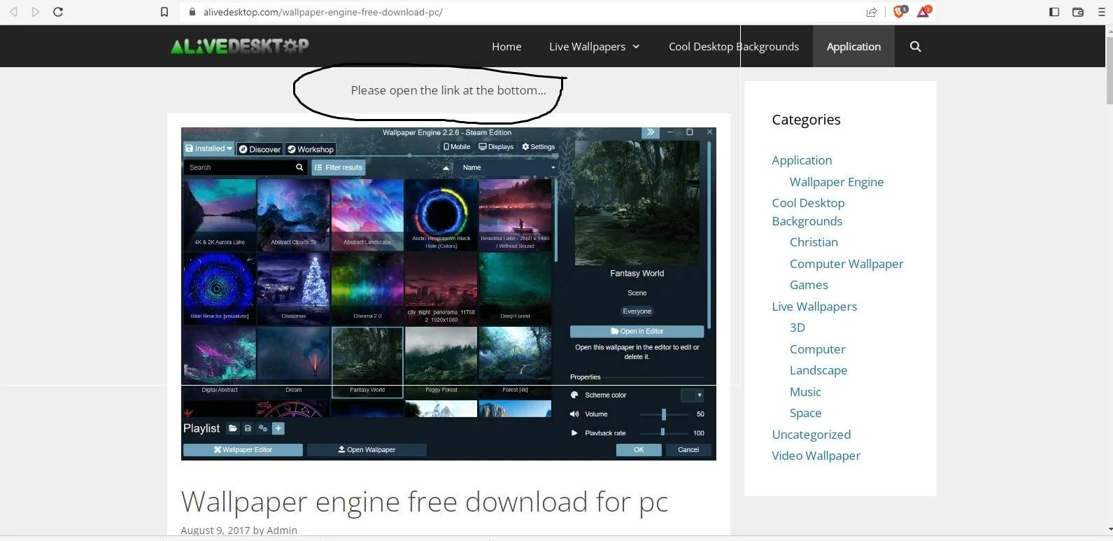Image resolution: width=1113 pixels, height=541 pixels.
Task: Click the AliveDesktop logo
Action: pos(240,45)
